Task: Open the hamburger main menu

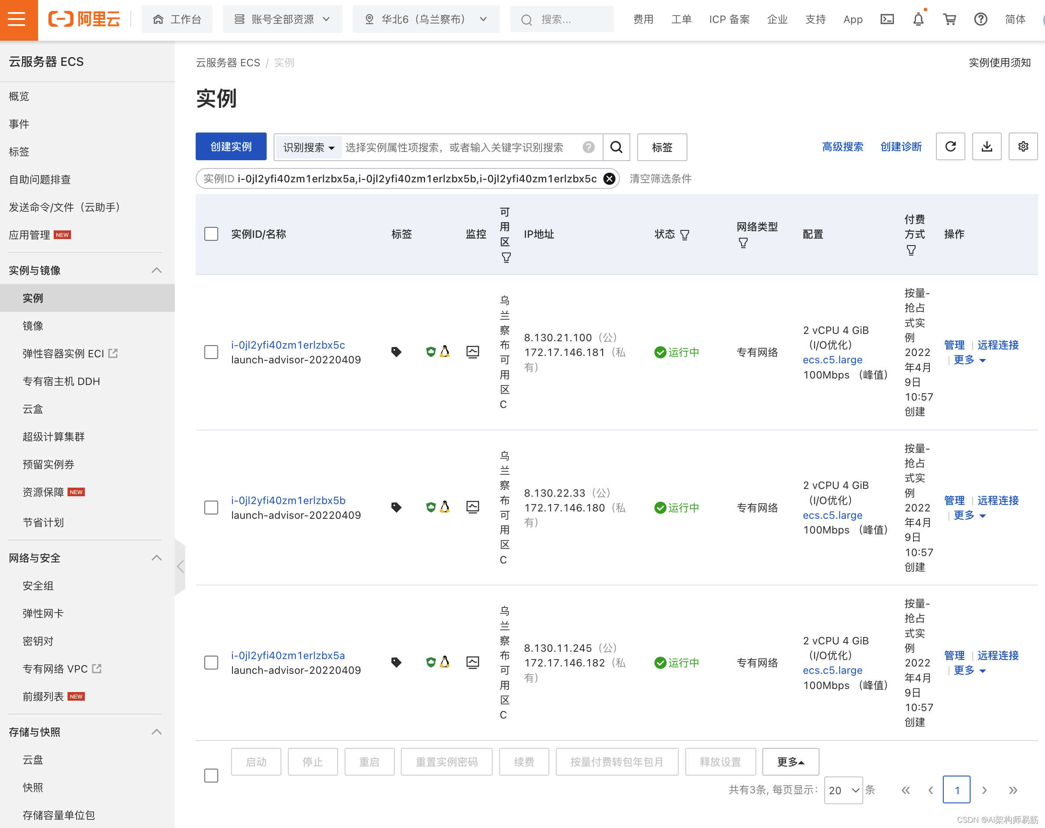Action: coord(17,19)
